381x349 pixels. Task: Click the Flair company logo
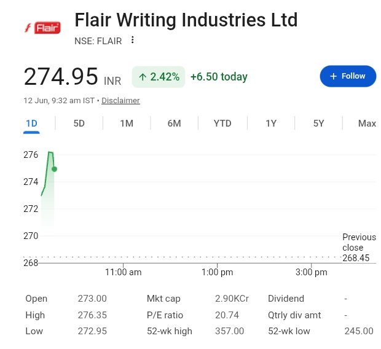click(x=42, y=28)
